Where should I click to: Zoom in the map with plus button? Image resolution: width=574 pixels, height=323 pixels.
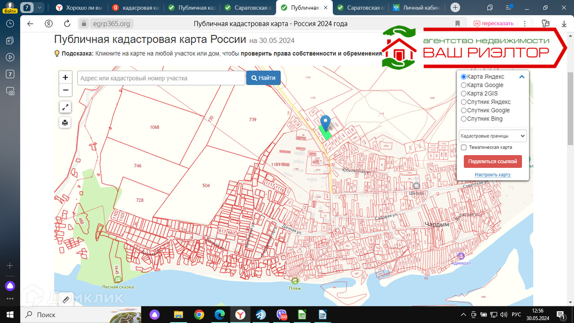tap(65, 78)
